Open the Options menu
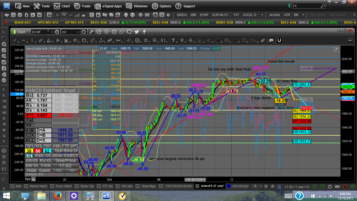Image resolution: width=357 pixels, height=201 pixels. 162,6
